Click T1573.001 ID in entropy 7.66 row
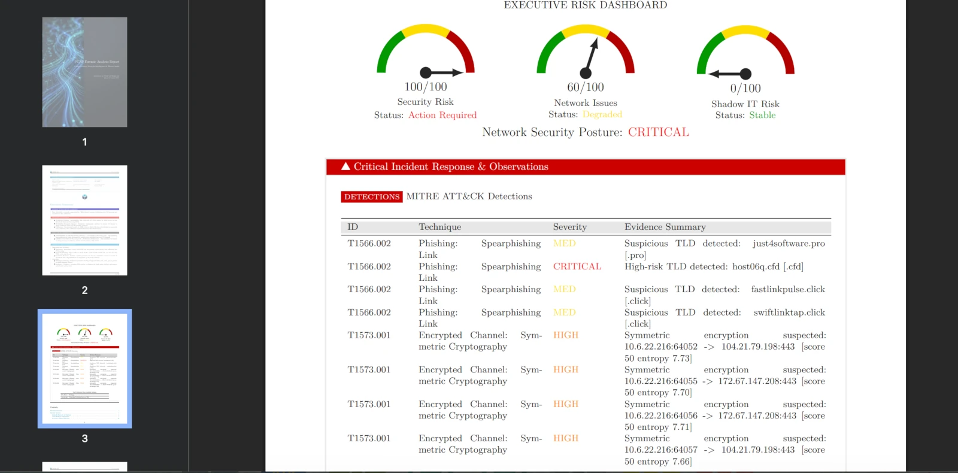 tap(369, 438)
